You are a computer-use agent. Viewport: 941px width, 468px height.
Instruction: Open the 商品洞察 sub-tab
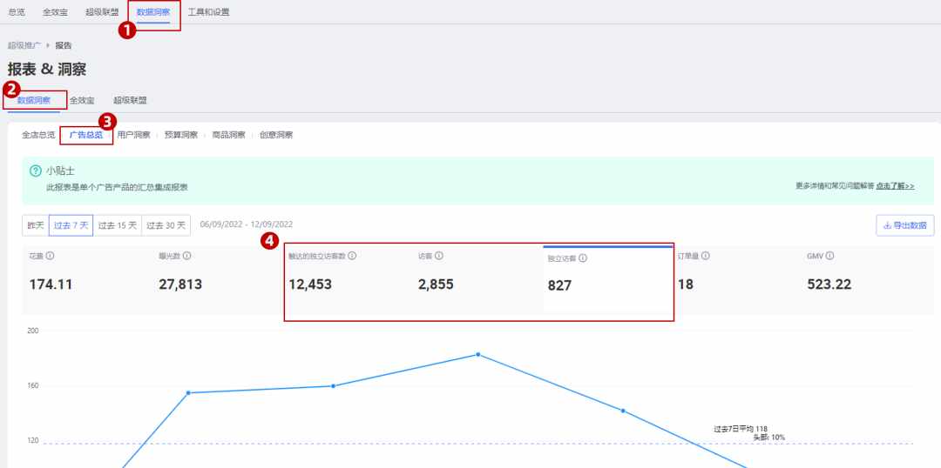228,136
